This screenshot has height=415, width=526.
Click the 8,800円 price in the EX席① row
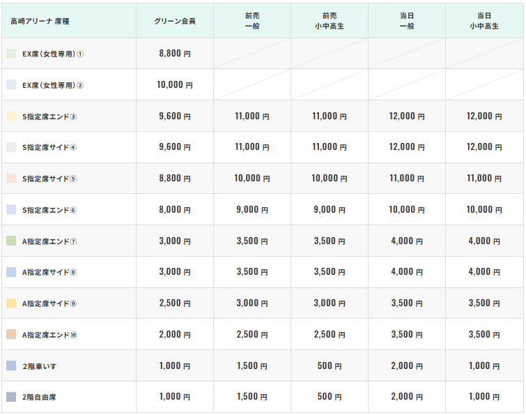tap(174, 54)
